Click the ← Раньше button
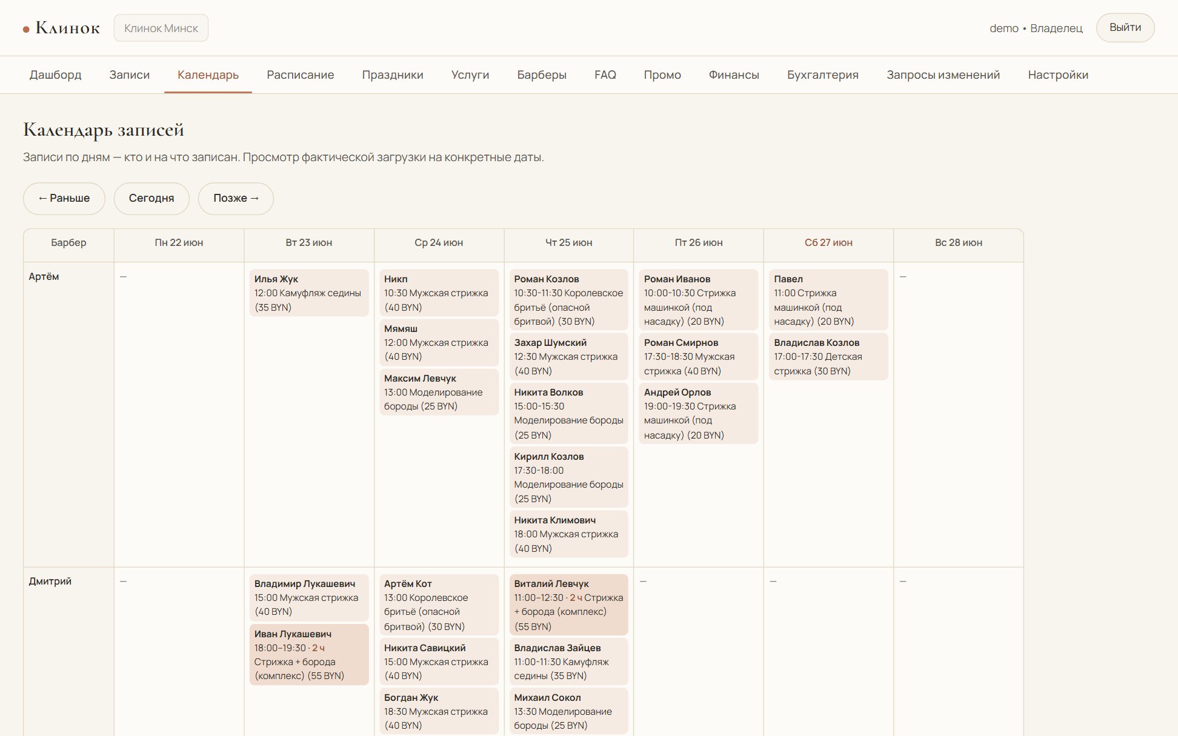The height and width of the screenshot is (736, 1178). (x=64, y=199)
